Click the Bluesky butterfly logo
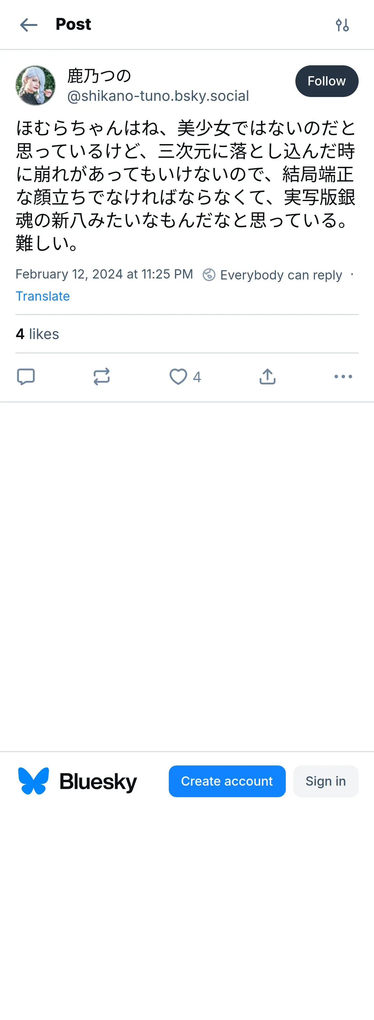 34,781
